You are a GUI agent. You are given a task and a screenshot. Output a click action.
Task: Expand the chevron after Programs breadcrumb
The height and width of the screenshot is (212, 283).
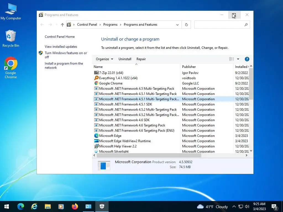120,25
